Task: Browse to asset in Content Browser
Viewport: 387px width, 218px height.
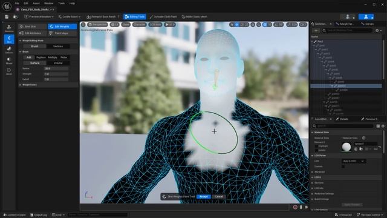Action: point(15,17)
